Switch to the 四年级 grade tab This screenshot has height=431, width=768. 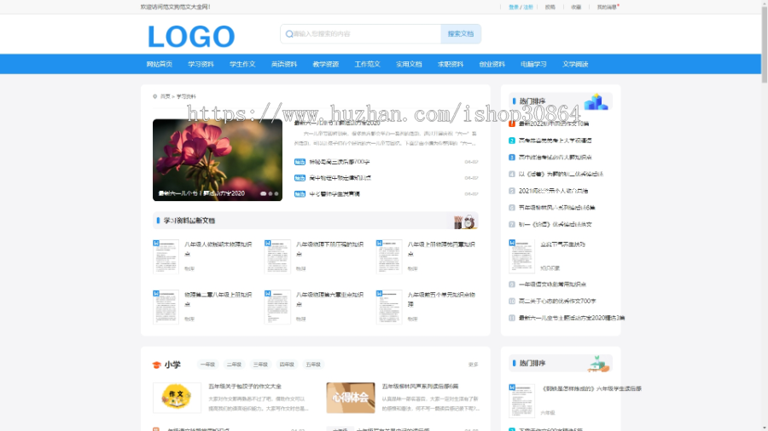(x=287, y=365)
